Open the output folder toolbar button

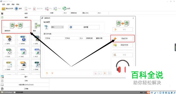point(7,9)
